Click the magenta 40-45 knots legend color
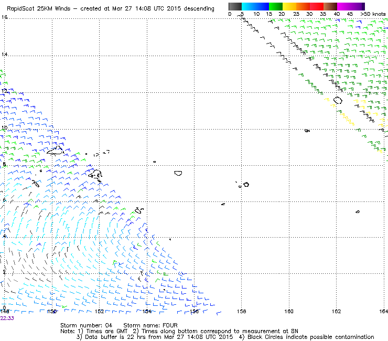The height and width of the screenshot is (341, 388). [344, 6]
